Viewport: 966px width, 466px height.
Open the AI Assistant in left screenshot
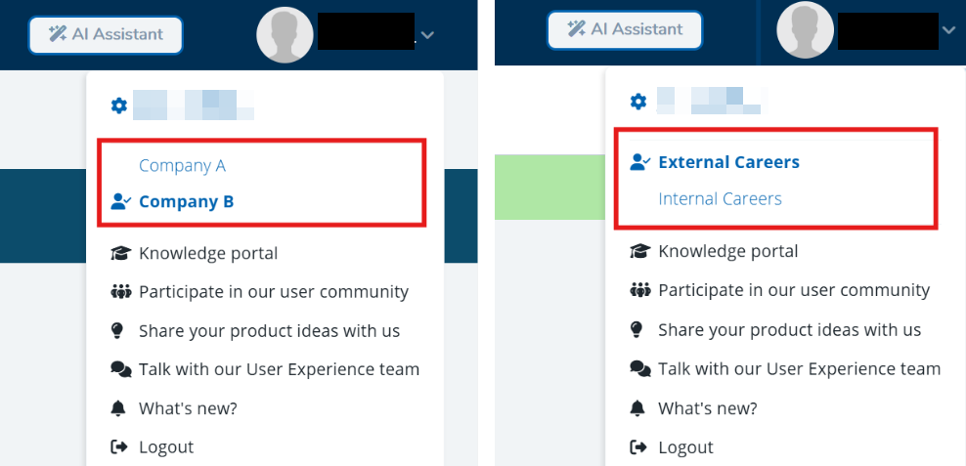pyautogui.click(x=106, y=34)
